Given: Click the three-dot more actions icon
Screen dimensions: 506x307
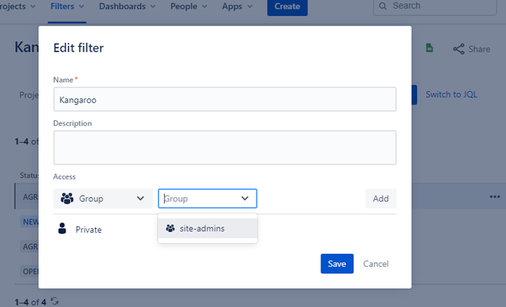Looking at the screenshot, I should [x=495, y=197].
